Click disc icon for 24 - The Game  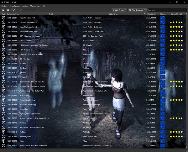click(x=3, y=59)
